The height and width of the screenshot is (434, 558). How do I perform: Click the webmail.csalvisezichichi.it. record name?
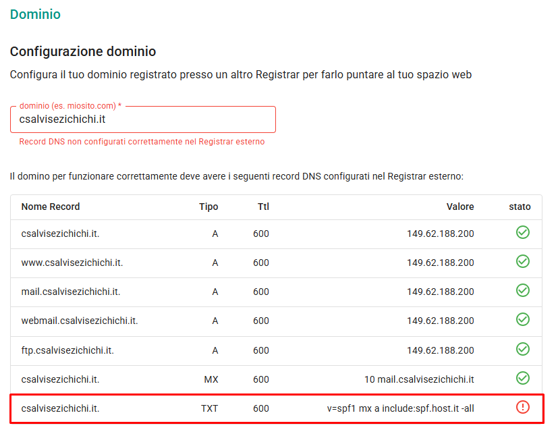coord(80,321)
